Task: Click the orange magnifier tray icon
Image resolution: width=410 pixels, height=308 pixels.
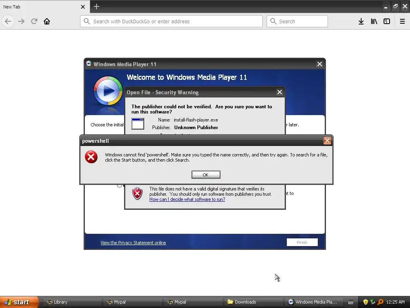Action: (x=380, y=302)
